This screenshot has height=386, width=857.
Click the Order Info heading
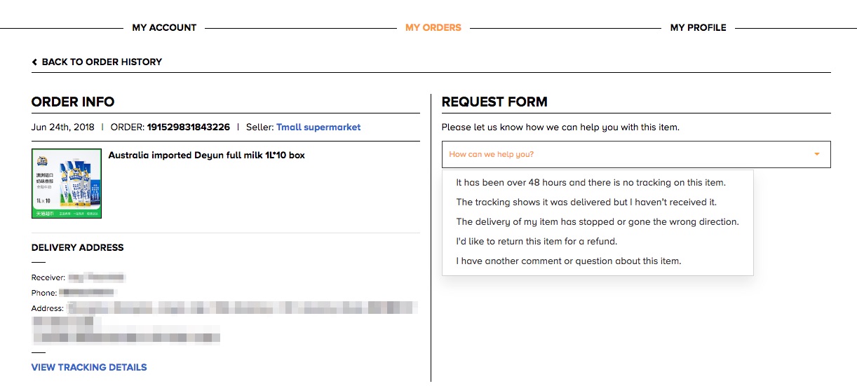(73, 102)
